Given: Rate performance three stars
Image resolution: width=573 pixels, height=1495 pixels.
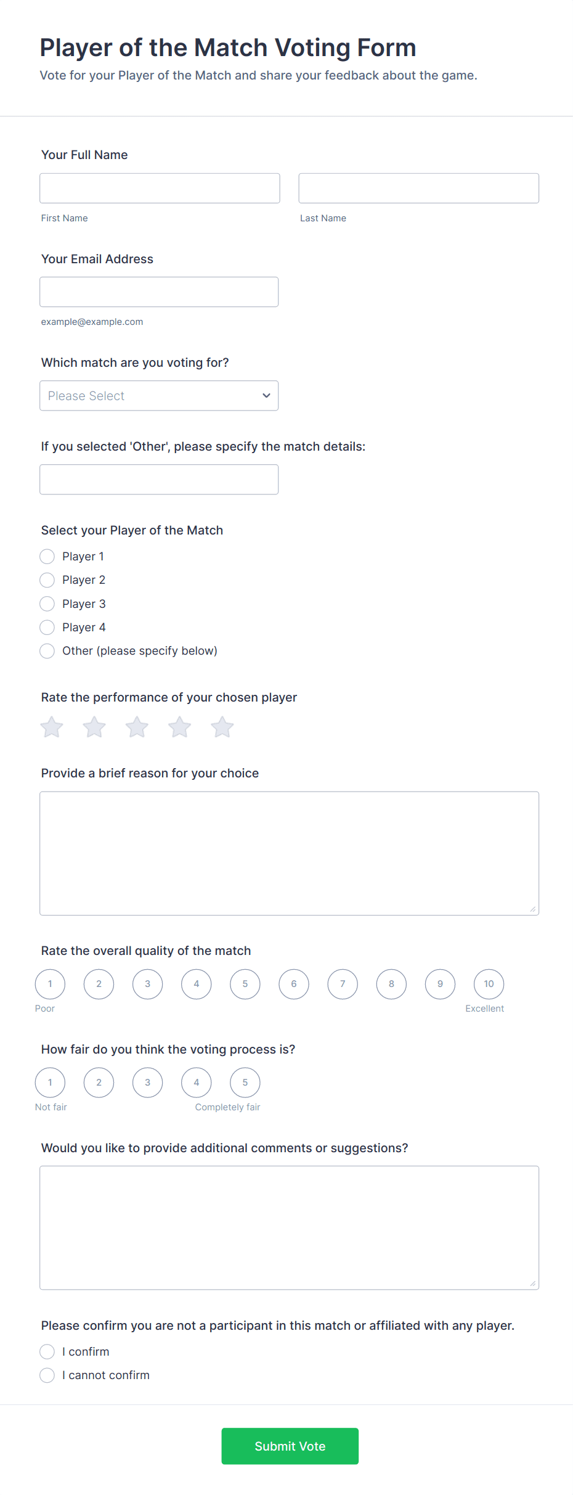Looking at the screenshot, I should point(137,727).
